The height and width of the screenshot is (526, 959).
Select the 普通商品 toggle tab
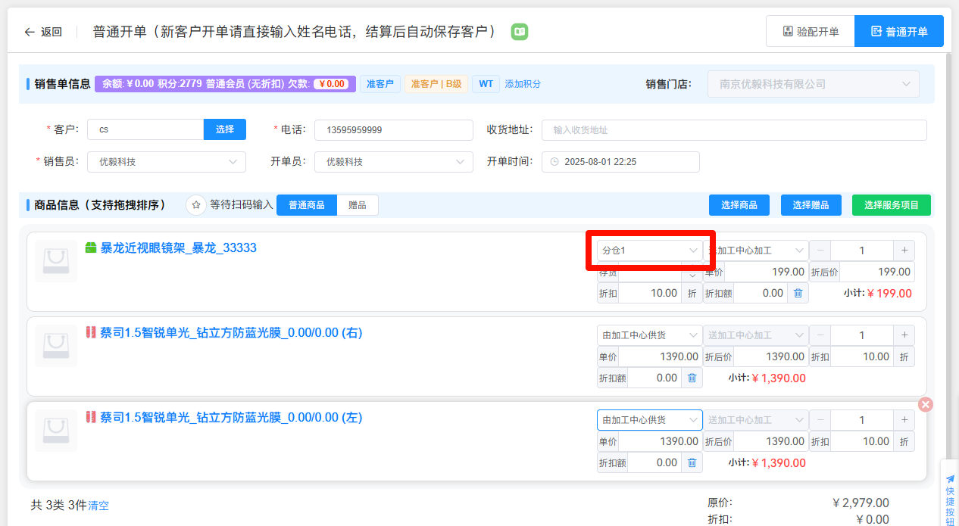[x=307, y=205]
